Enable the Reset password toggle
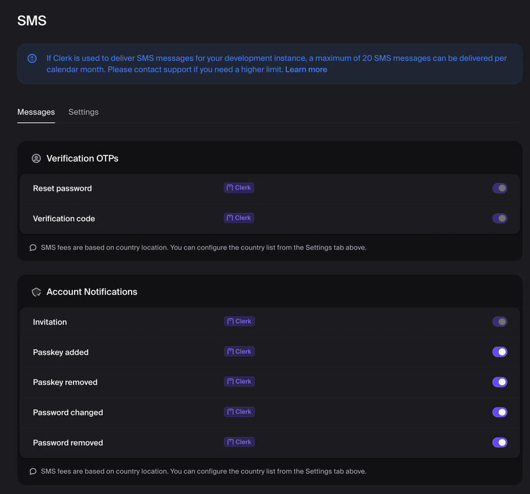 (499, 188)
